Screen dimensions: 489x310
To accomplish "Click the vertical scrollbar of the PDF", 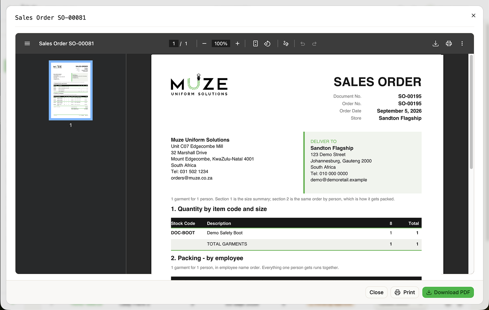I will click(471, 112).
